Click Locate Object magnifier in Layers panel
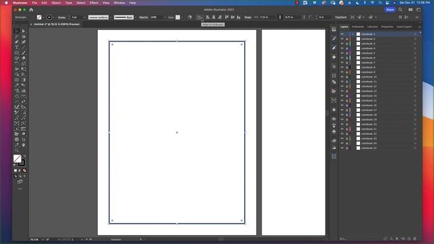434x244 pixels. (x=391, y=239)
